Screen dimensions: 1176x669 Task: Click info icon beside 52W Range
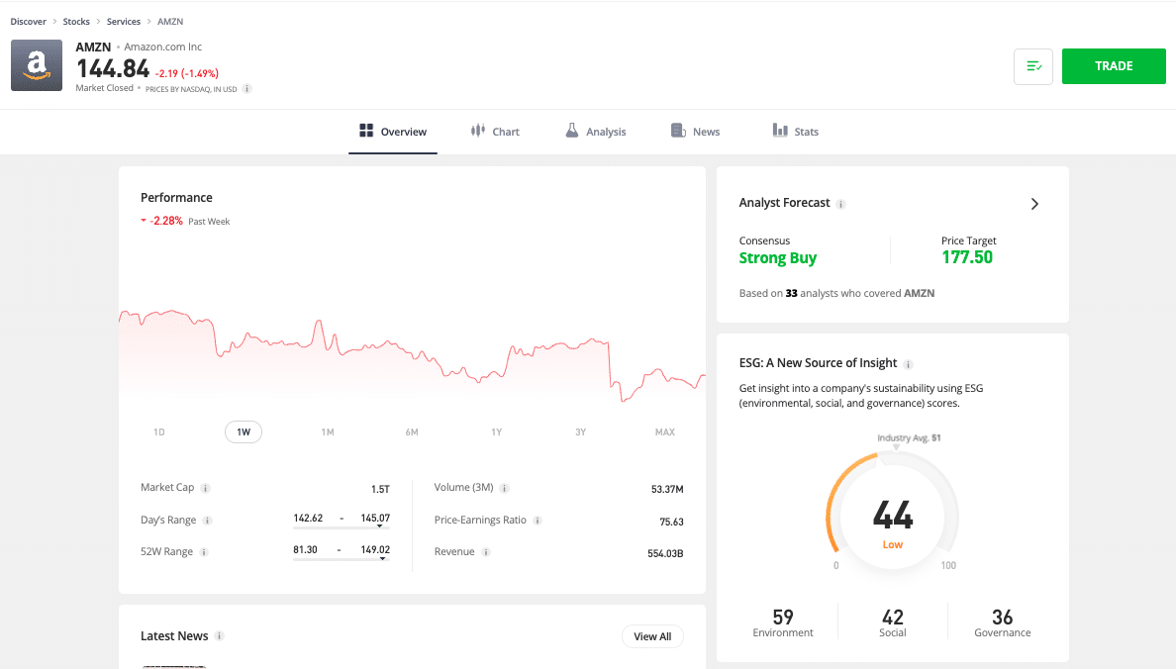coord(205,552)
